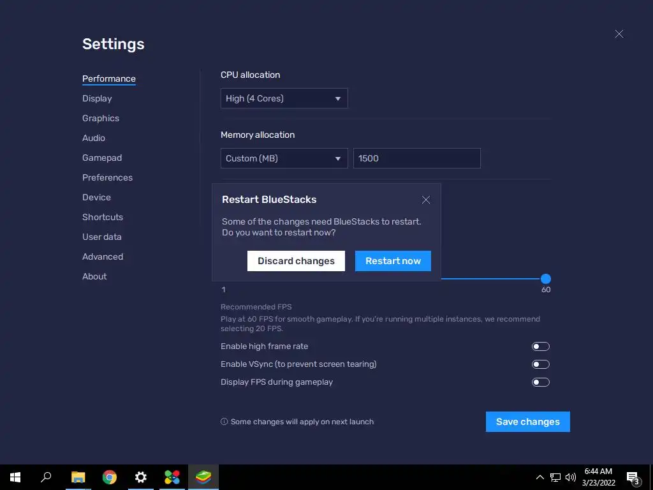Screen dimensions: 653x490
Task: Open Windows Settings gear in taskbar
Action: 141,477
